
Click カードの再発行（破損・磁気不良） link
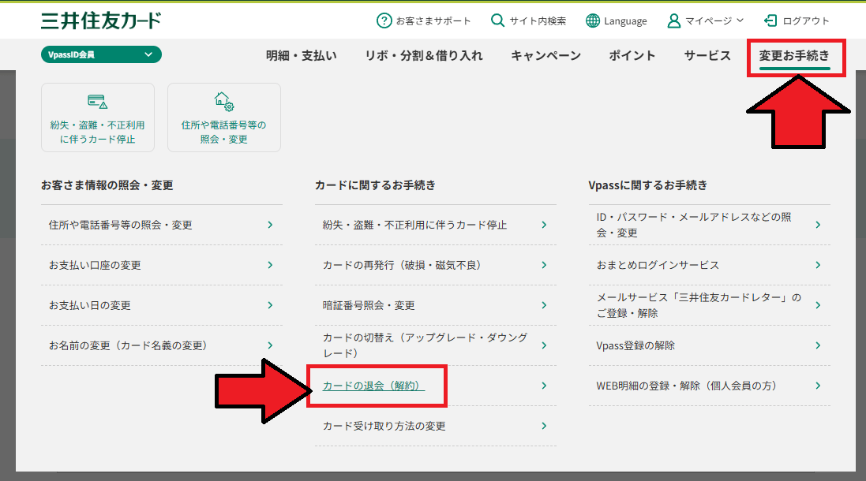(x=402, y=265)
